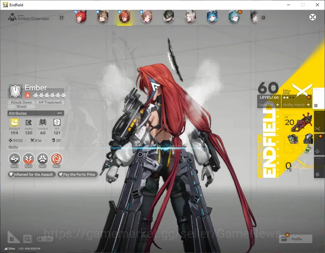Click Ember's shield class emblem icon
The image size is (325, 253).
pyautogui.click(x=15, y=91)
